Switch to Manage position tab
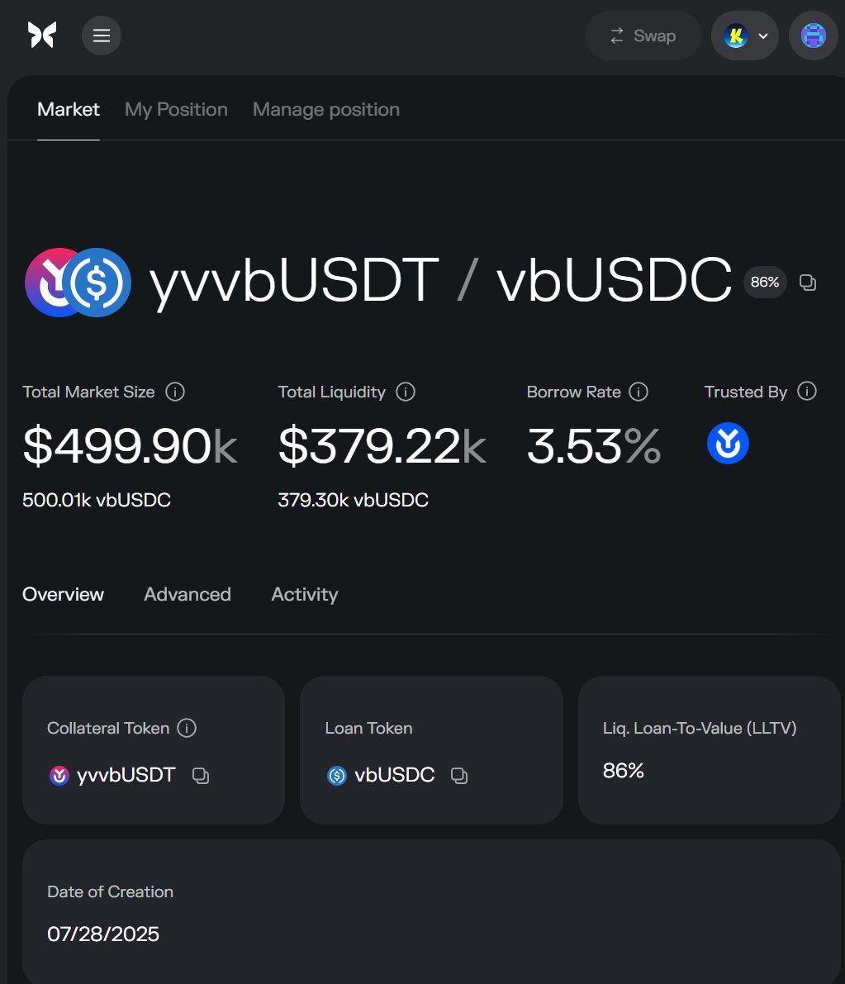 coord(326,109)
